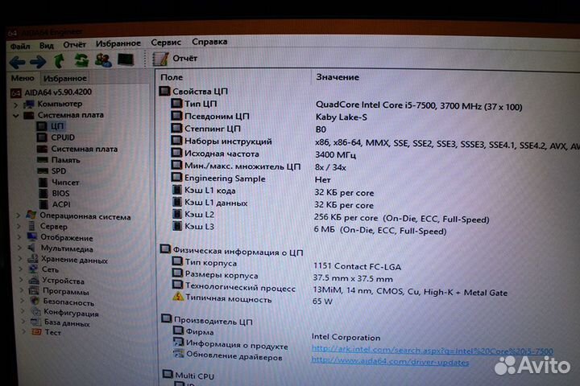Screen dimensions: 580x386
Task: Select the Тип ЦП row
Action: coord(346,105)
